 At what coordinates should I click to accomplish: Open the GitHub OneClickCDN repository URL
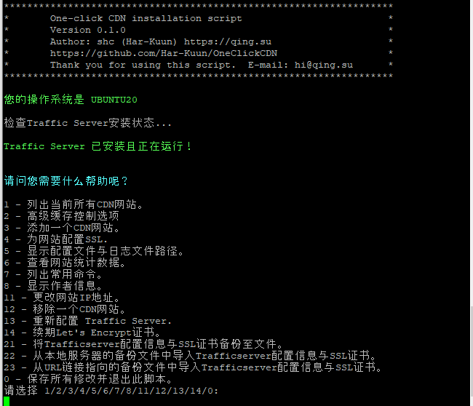tap(164, 53)
